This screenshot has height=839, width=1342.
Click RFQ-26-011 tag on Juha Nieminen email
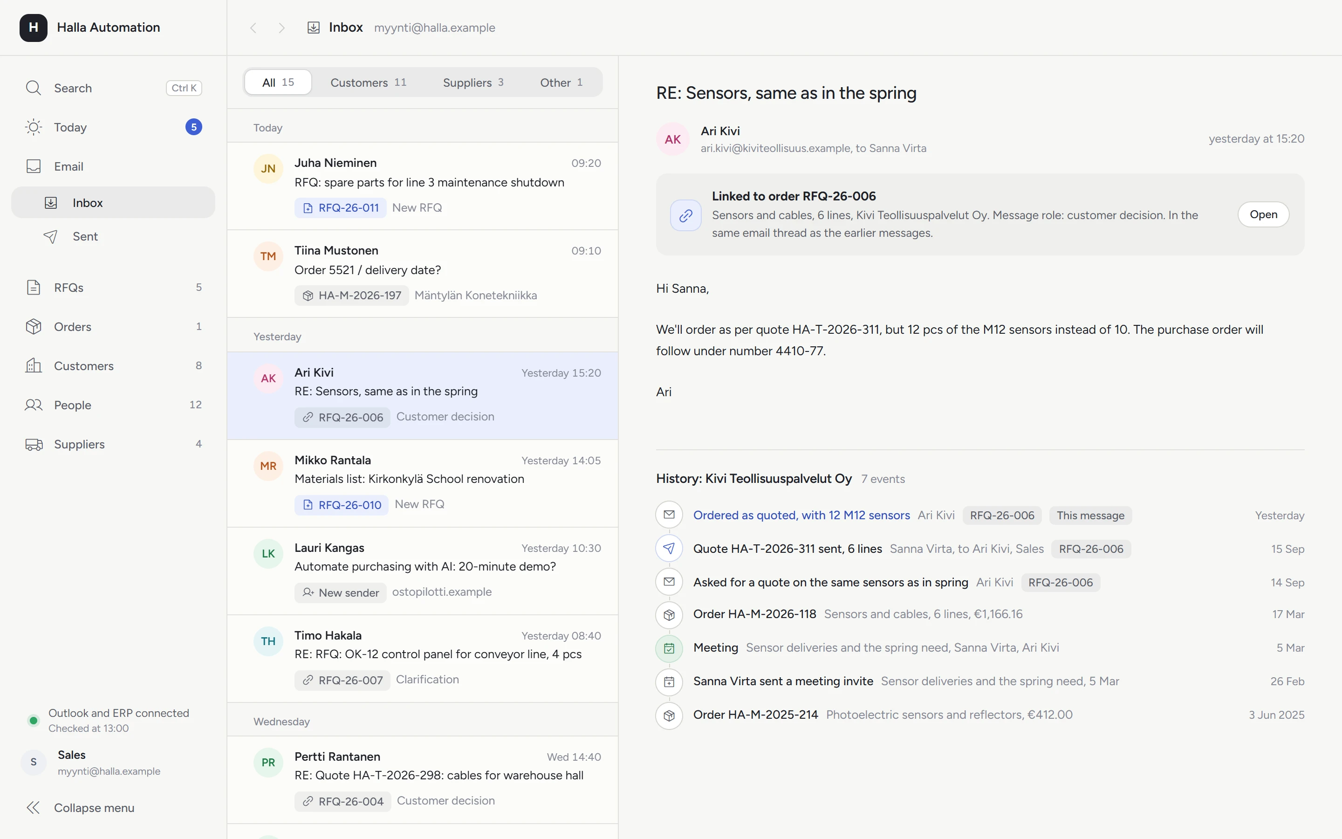(x=341, y=207)
